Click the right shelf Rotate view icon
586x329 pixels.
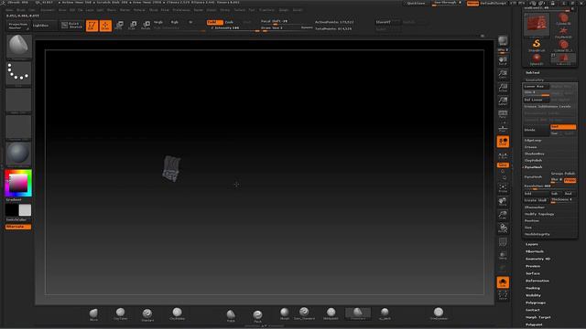tap(503, 228)
